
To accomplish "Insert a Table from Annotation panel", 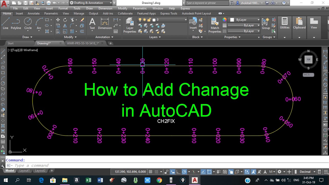I will click(x=116, y=31).
